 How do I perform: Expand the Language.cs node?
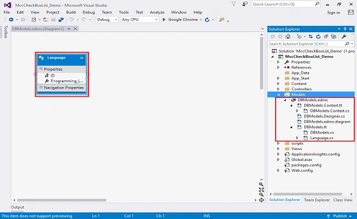coord(297,138)
